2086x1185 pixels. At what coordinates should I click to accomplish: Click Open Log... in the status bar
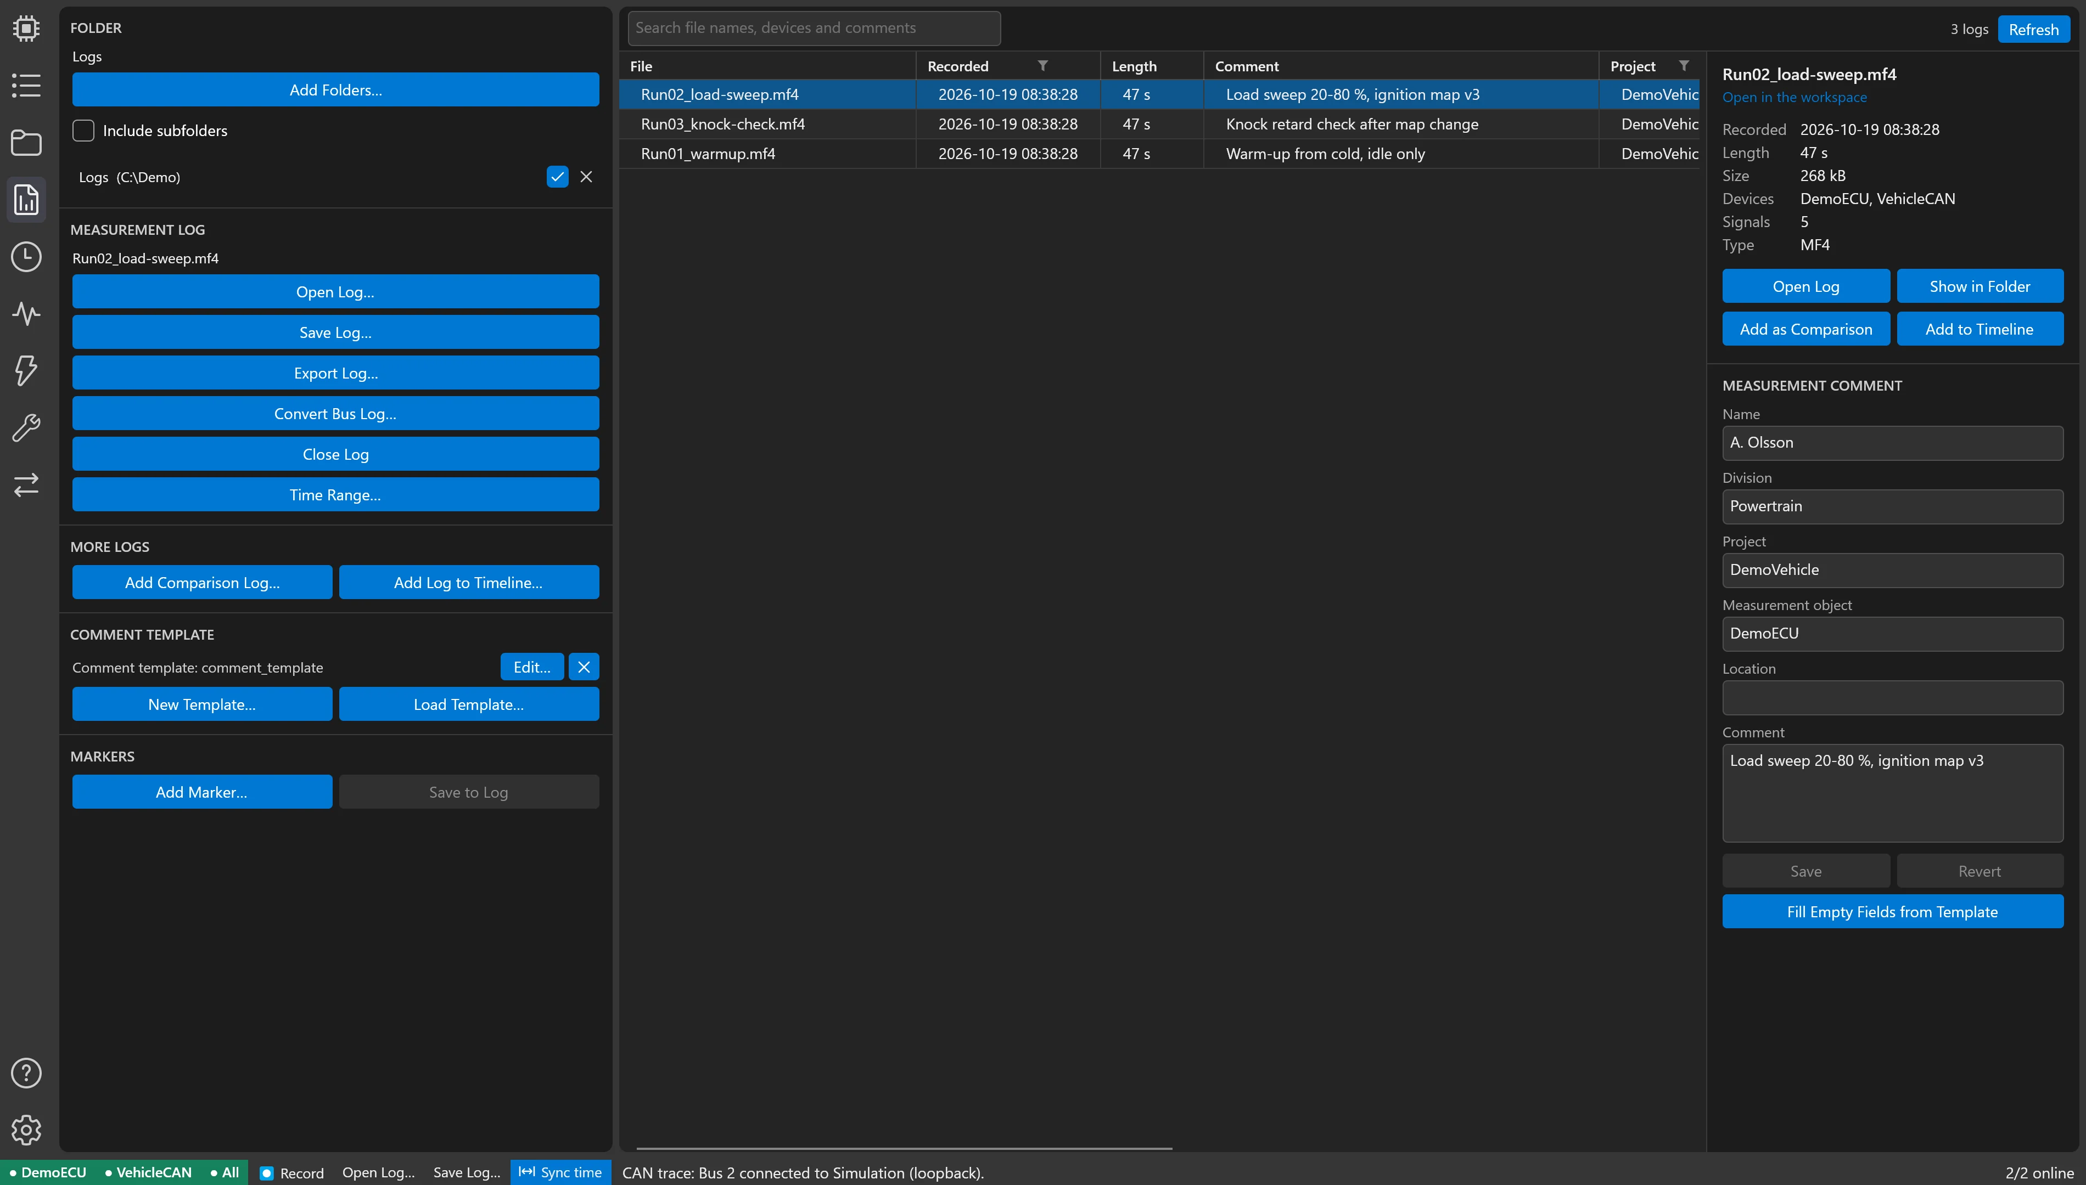pos(379,1172)
